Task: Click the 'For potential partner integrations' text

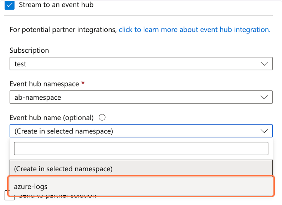Action: click(63, 30)
